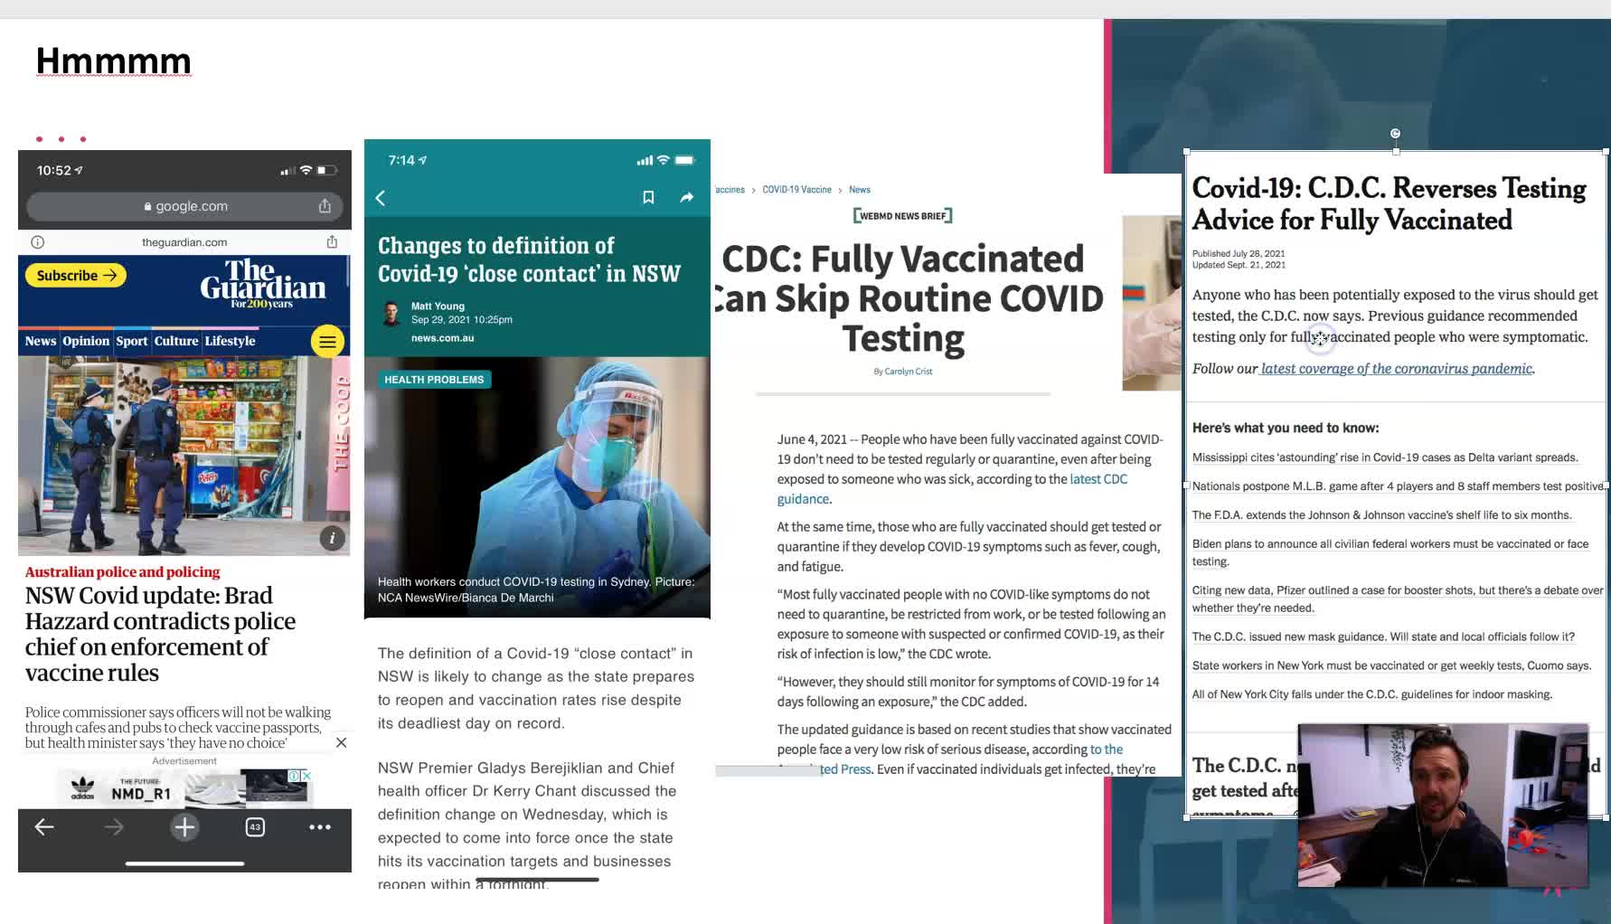Viewport: 1611px width, 924px height.
Task: Click the Australian police and policing link
Action: (123, 571)
